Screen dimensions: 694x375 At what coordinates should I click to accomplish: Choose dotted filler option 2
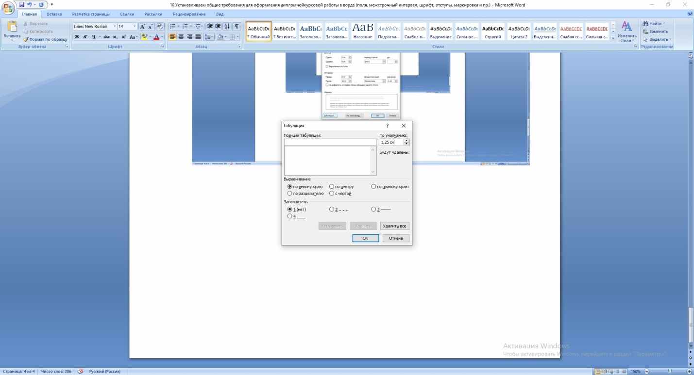click(331, 210)
